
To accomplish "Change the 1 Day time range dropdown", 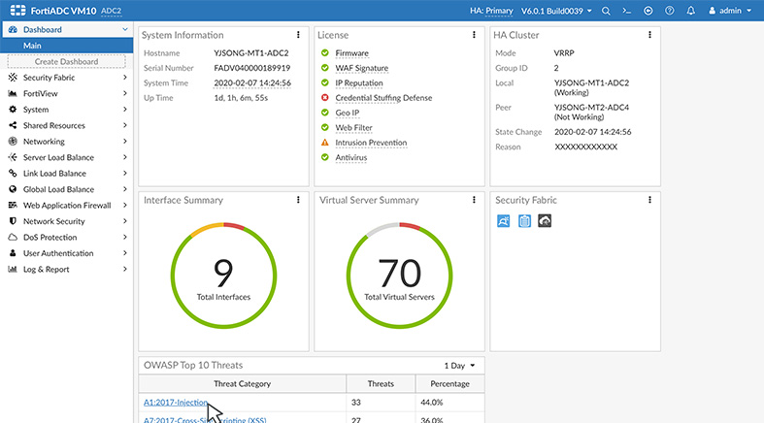I will click(x=459, y=366).
